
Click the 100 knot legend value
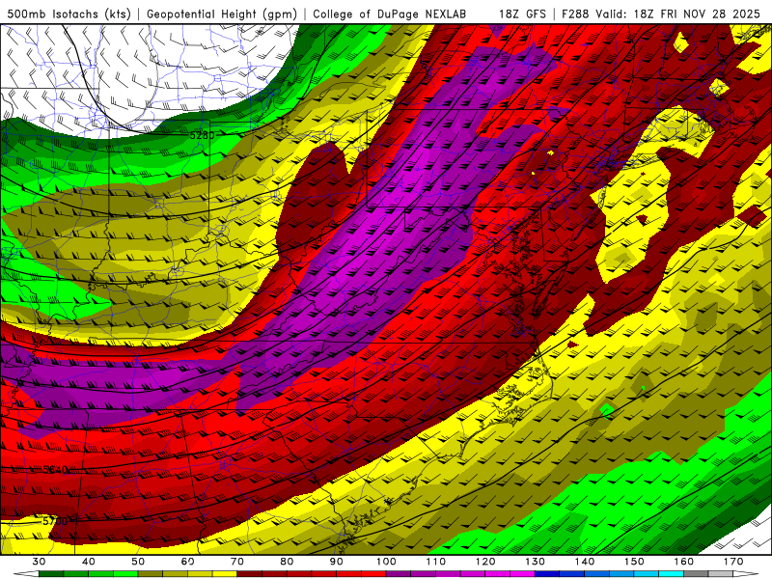click(387, 562)
